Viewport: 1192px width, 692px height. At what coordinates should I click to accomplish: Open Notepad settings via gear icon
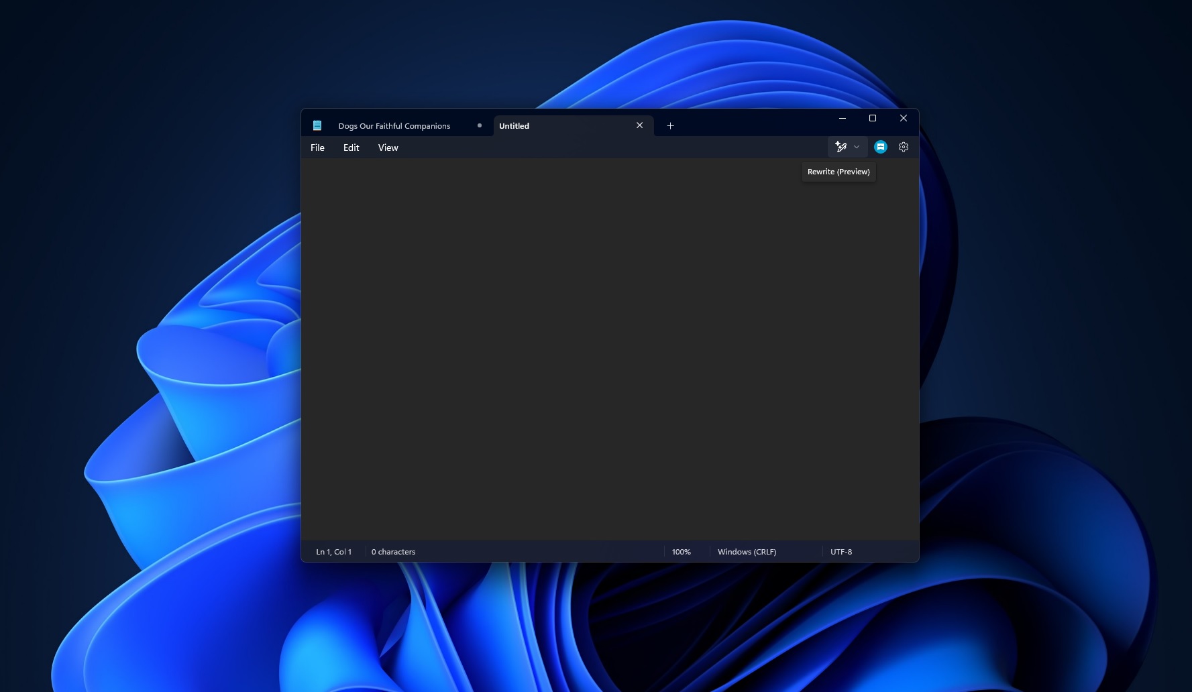(x=903, y=146)
